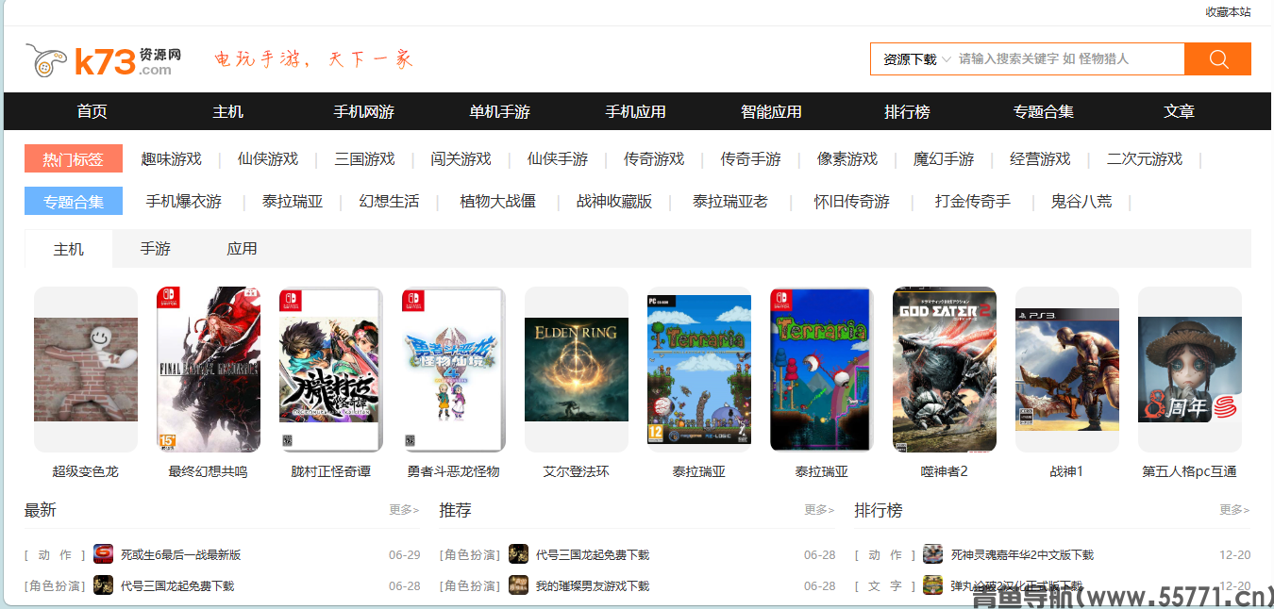Screen dimensions: 1274x609
Task: Open the 魔幻手游 tag link
Action: pos(944,159)
